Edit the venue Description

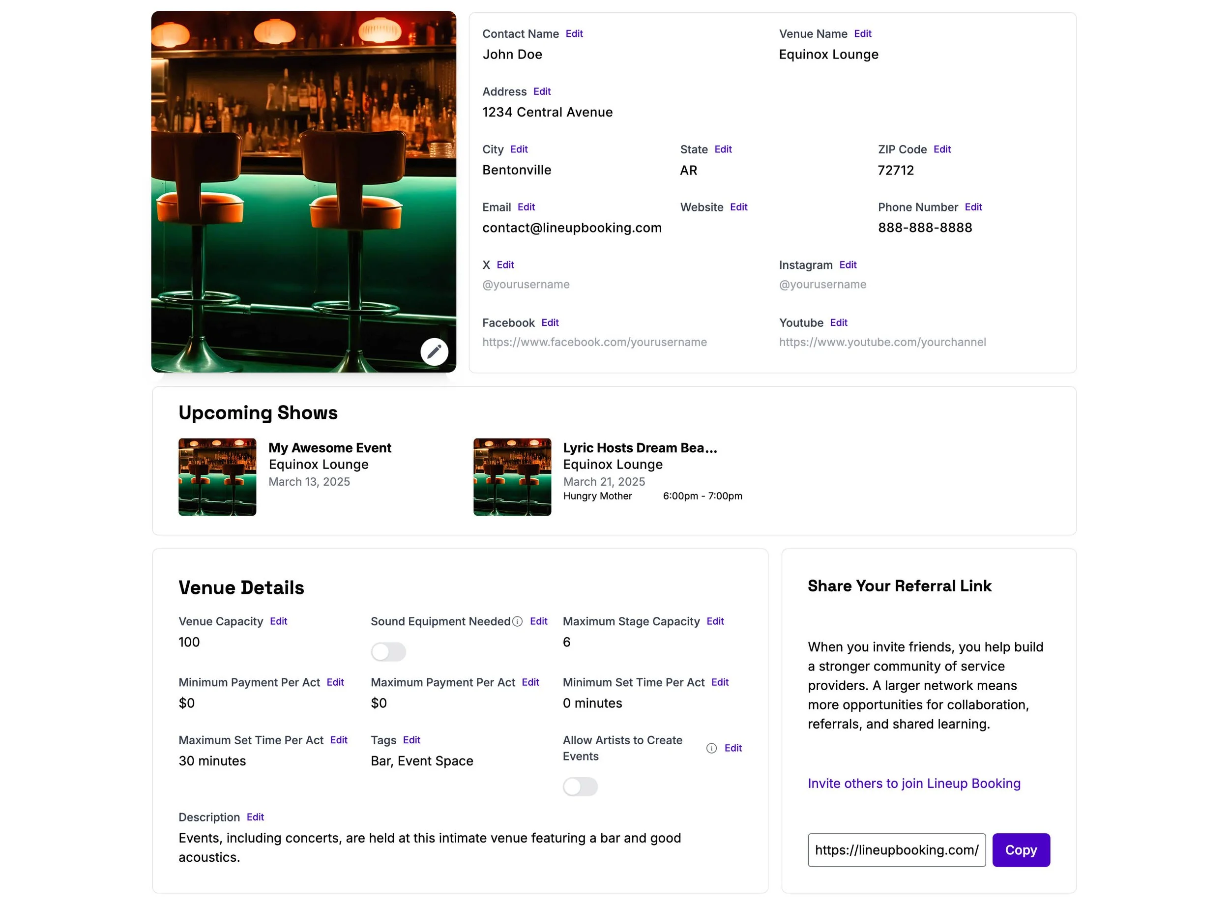[x=255, y=817]
